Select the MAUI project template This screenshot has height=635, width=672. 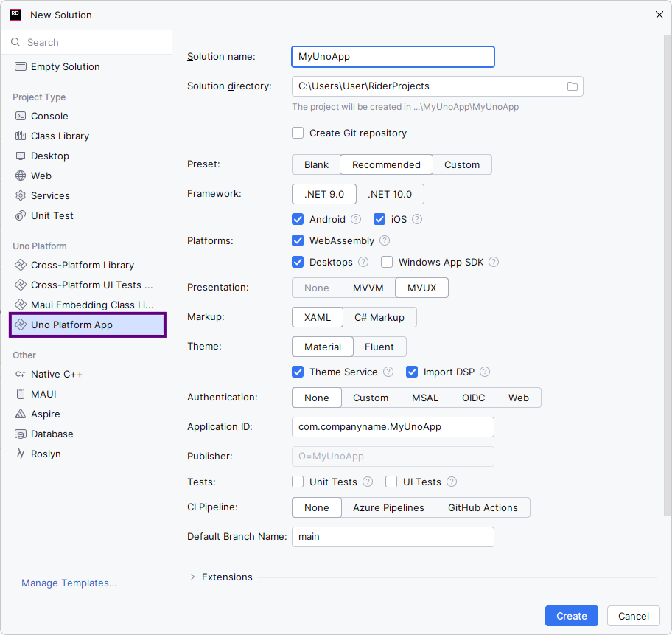pos(43,394)
